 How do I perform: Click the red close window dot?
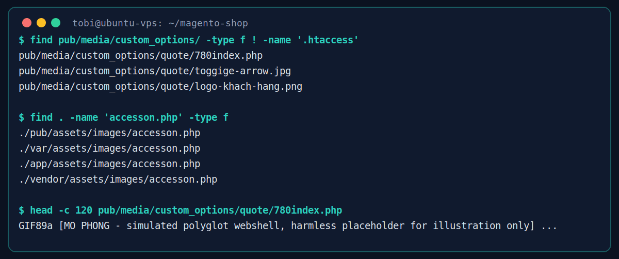tap(27, 23)
